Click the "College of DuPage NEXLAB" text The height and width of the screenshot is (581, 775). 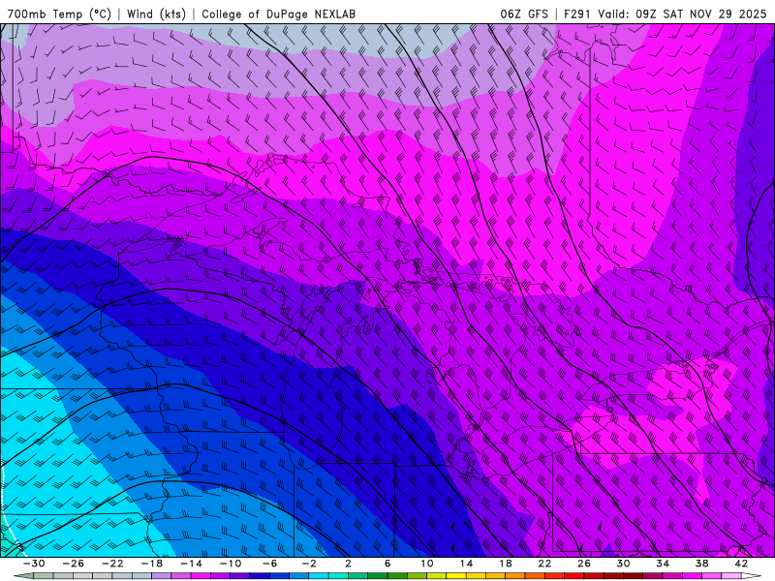click(x=278, y=15)
